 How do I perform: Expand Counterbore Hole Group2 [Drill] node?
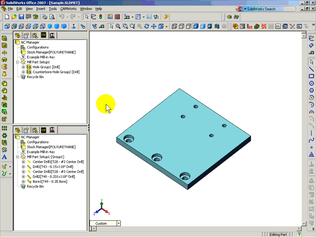(23, 72)
